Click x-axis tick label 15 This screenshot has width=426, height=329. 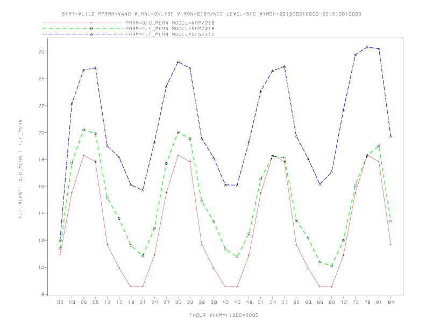pos(119,302)
